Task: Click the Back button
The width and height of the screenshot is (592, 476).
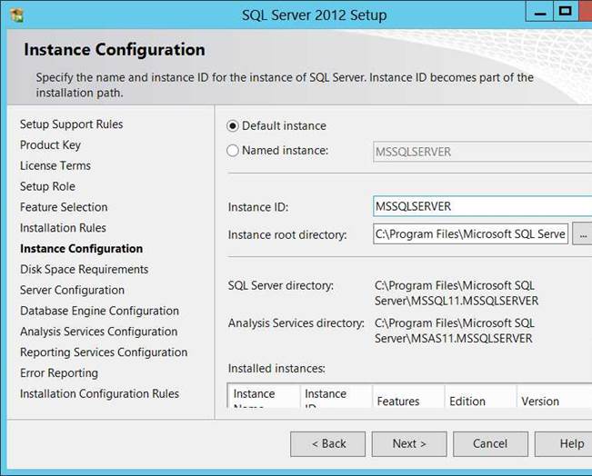Action: (327, 444)
